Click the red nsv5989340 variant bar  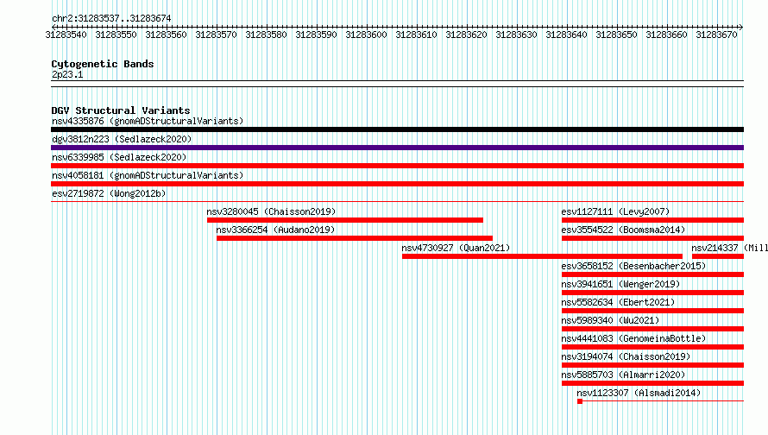[x=653, y=329]
